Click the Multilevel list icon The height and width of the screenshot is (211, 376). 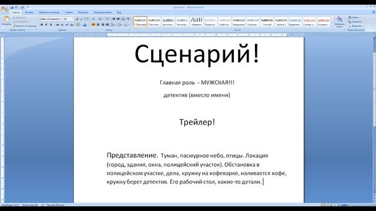[108, 19]
